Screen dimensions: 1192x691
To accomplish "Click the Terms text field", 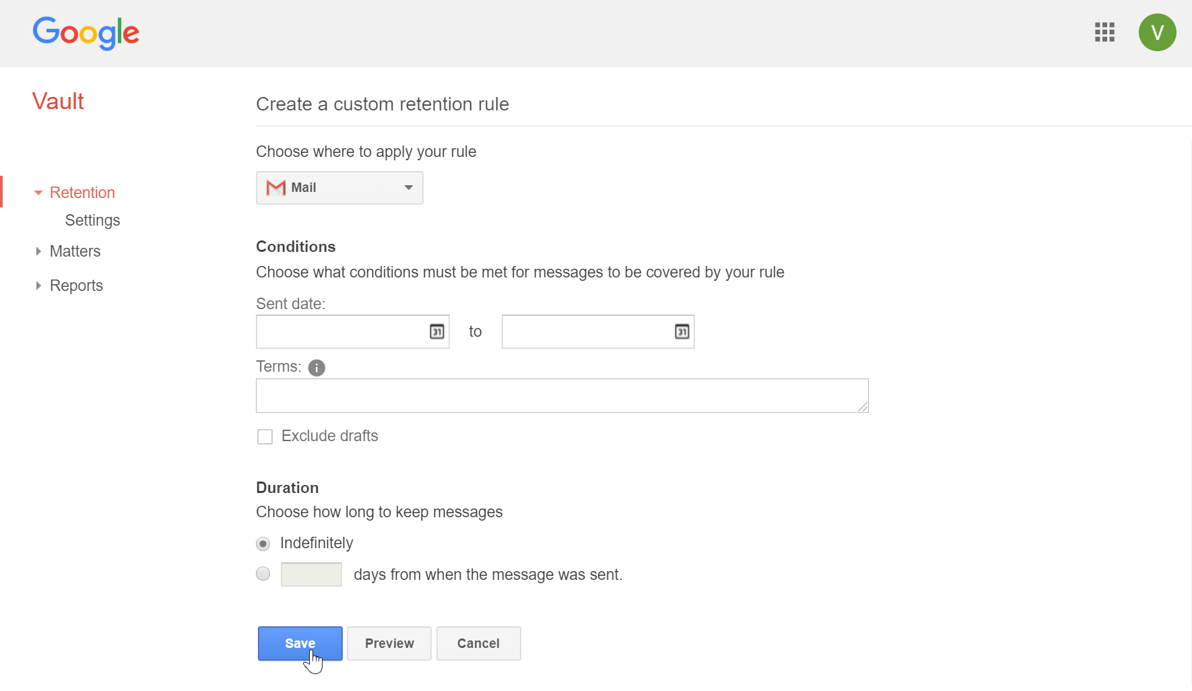I will pyautogui.click(x=562, y=395).
